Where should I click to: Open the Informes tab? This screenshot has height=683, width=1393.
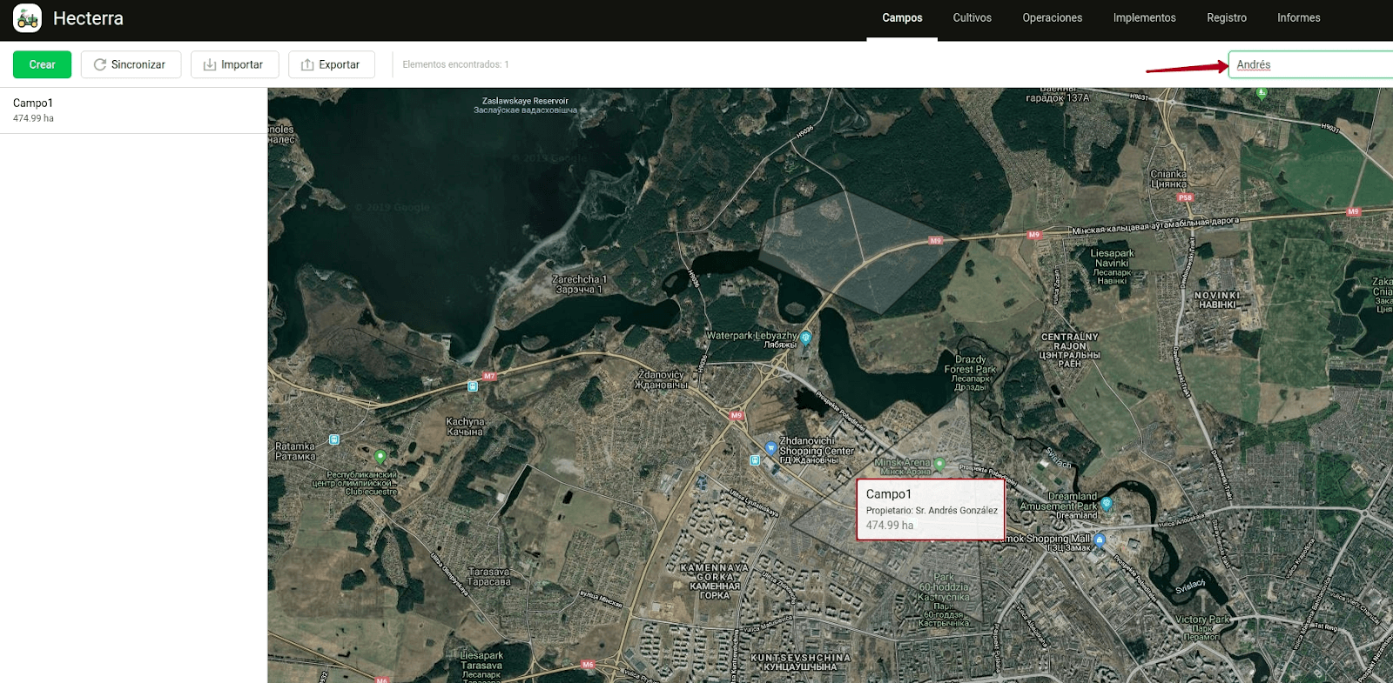click(x=1298, y=18)
